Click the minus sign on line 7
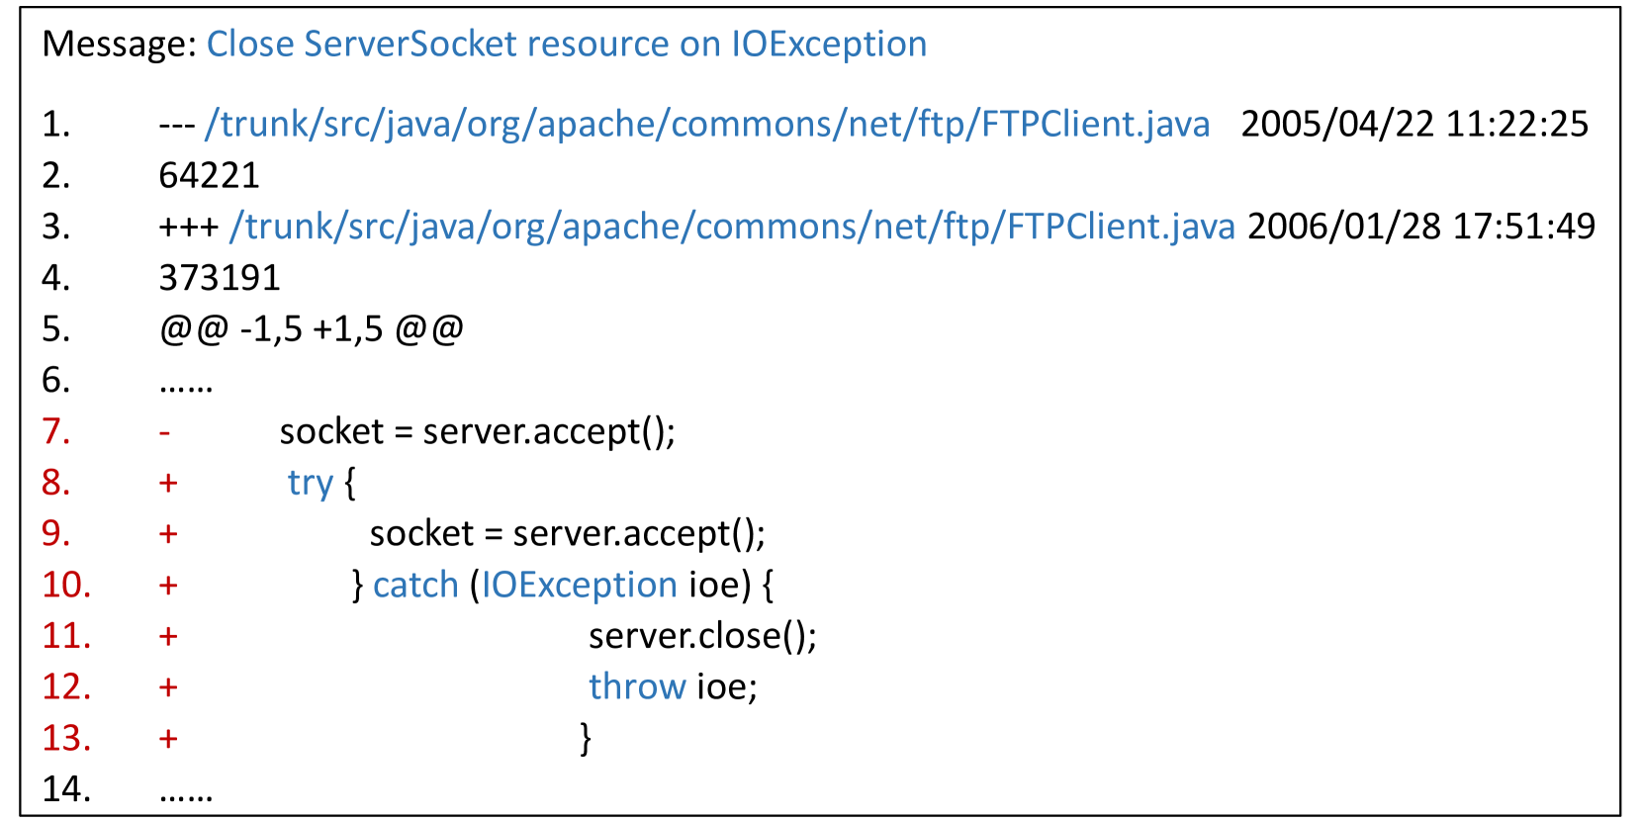Image resolution: width=1642 pixels, height=822 pixels. pyautogui.click(x=165, y=432)
